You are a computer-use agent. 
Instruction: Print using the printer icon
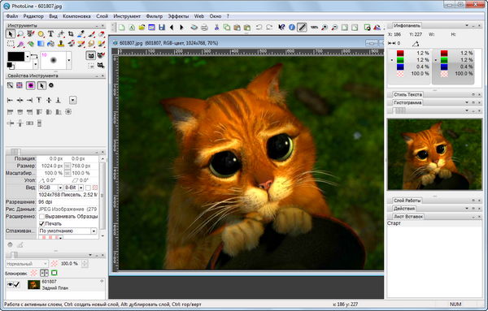(204, 28)
